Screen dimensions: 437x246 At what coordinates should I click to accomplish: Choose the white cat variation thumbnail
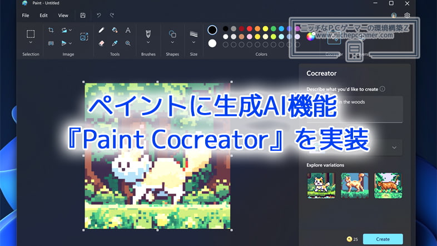pos(321,185)
